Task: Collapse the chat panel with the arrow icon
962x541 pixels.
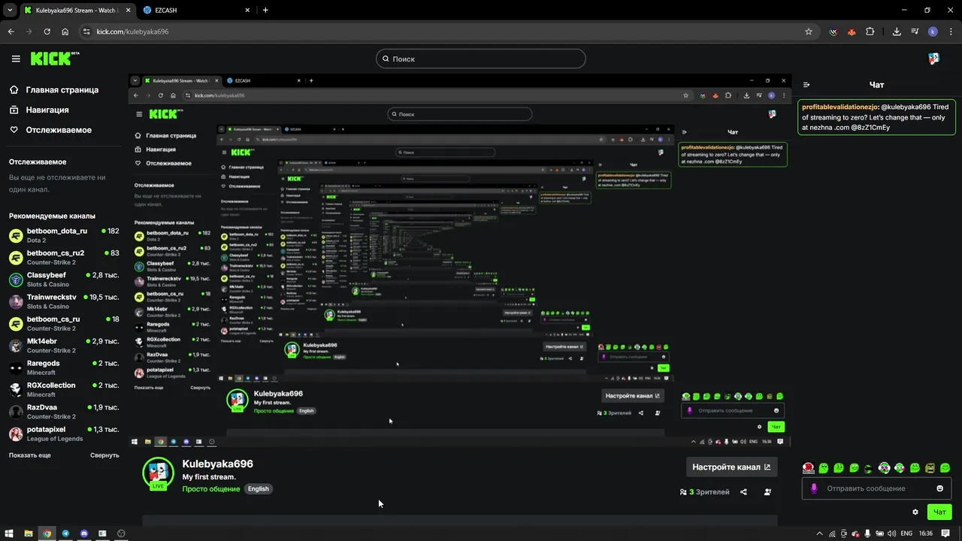Action: point(806,85)
